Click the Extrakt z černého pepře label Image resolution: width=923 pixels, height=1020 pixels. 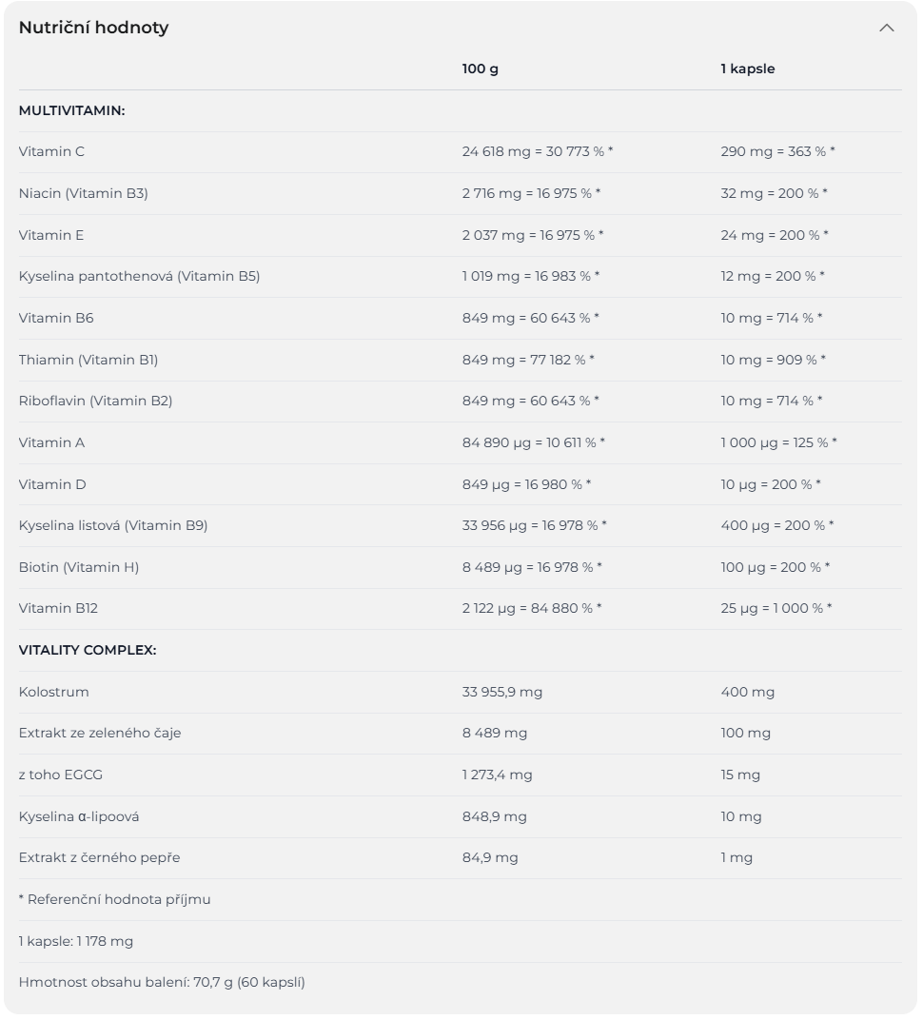click(x=99, y=857)
